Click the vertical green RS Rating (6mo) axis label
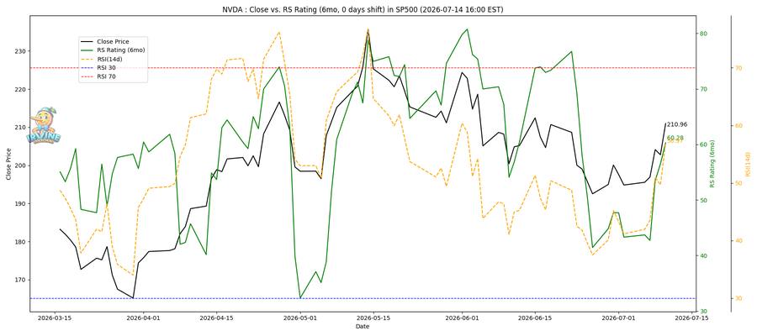This screenshot has height=336, width=757. coord(712,164)
